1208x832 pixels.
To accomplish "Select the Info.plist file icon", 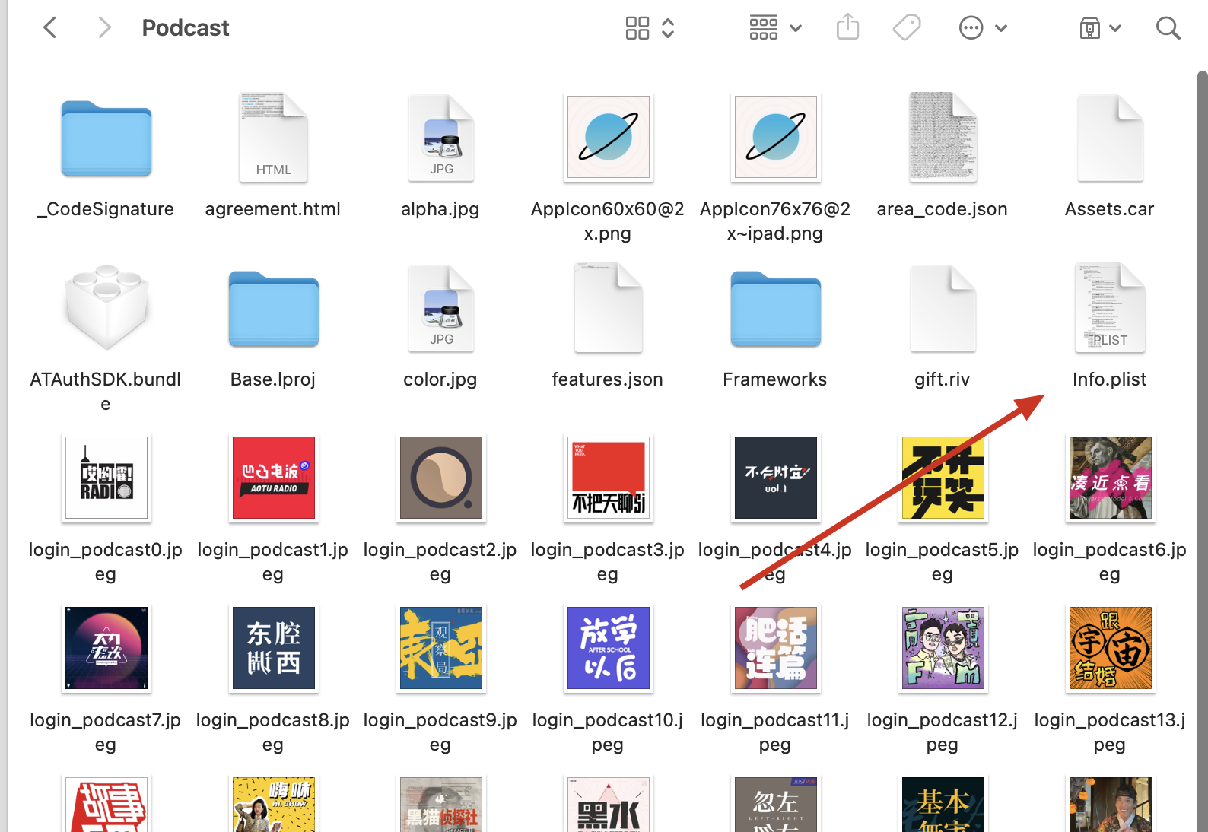I will (x=1110, y=308).
